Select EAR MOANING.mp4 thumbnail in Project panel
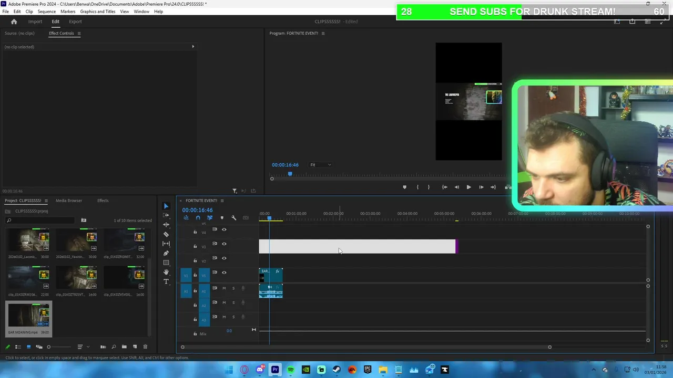 pos(29,316)
